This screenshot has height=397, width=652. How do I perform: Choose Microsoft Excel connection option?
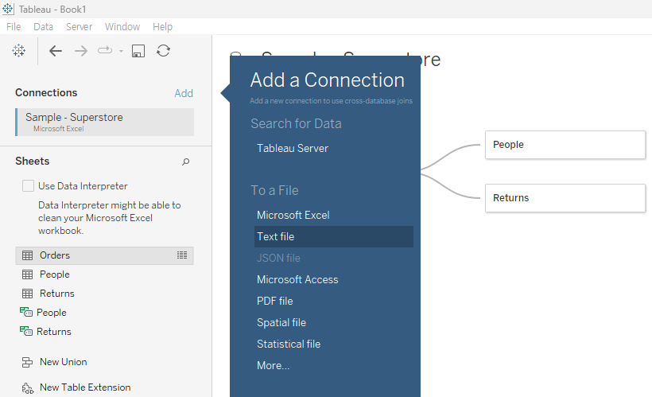coord(293,215)
